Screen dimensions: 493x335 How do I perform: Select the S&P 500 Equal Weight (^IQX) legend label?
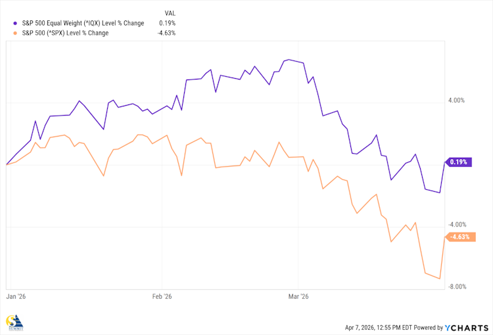coord(83,23)
